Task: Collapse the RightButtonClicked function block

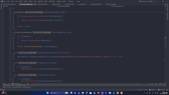Action: 13,63
